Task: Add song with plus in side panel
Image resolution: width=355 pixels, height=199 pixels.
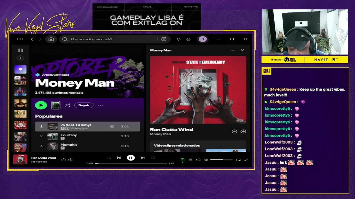Action: (243, 132)
